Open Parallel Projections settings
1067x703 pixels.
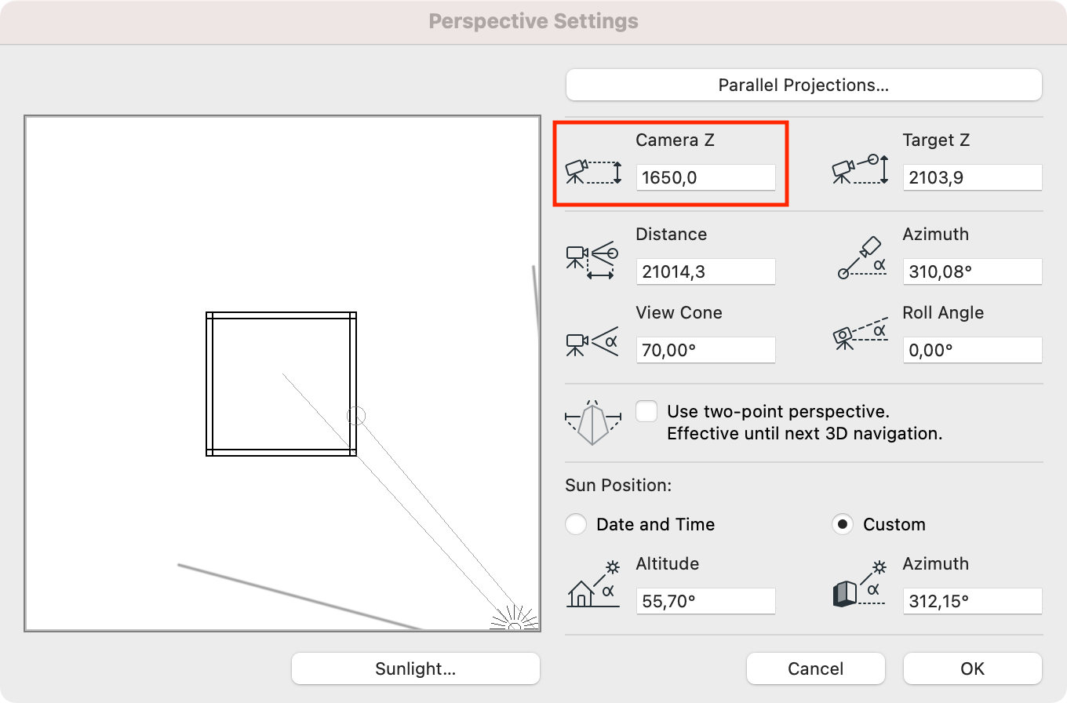tap(804, 85)
